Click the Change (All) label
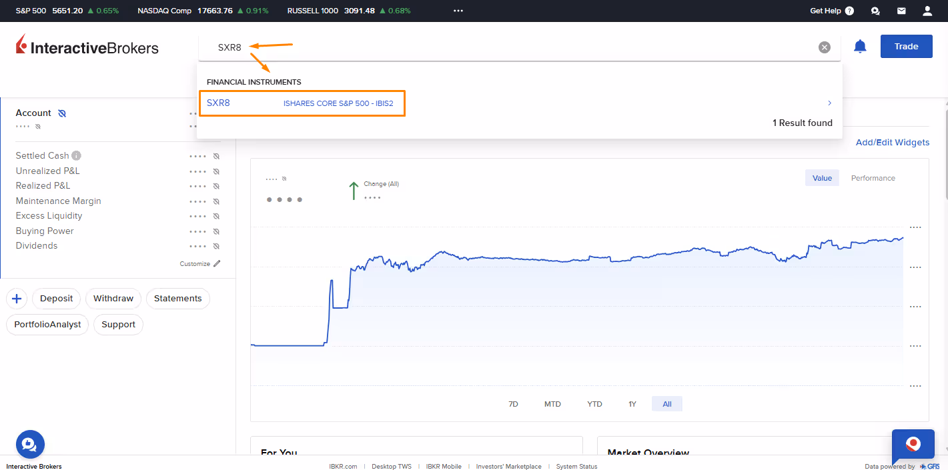The width and height of the screenshot is (948, 470). pos(382,184)
